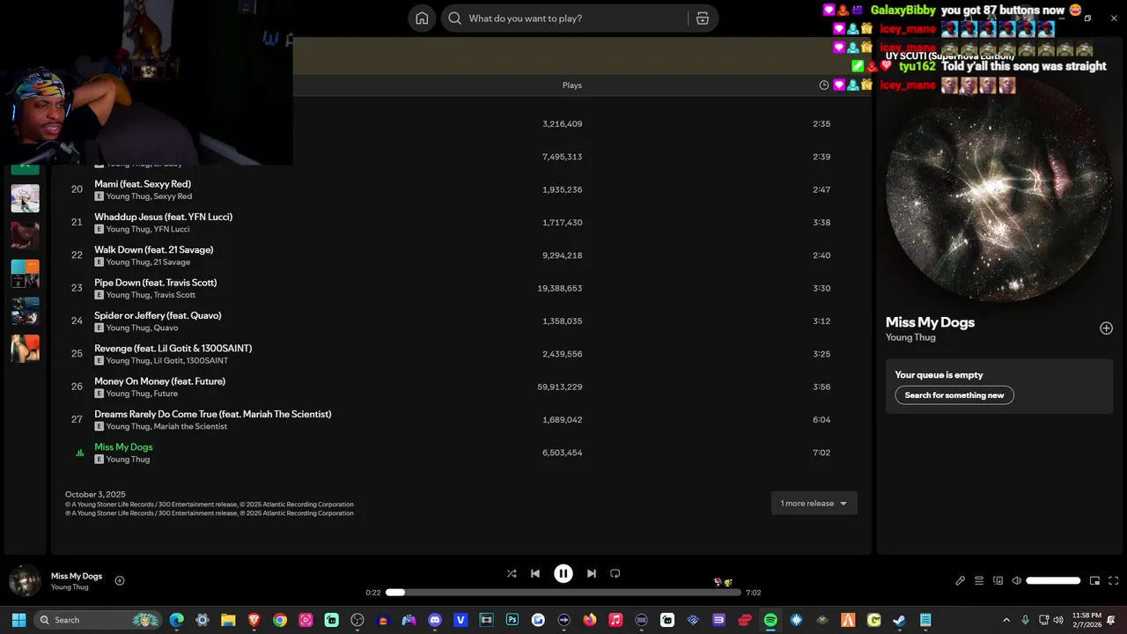The width and height of the screenshot is (1127, 634).
Task: Open artist link Quavo under track 24
Action: (x=166, y=328)
